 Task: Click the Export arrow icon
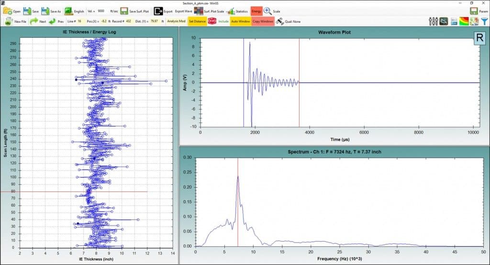tap(158, 11)
